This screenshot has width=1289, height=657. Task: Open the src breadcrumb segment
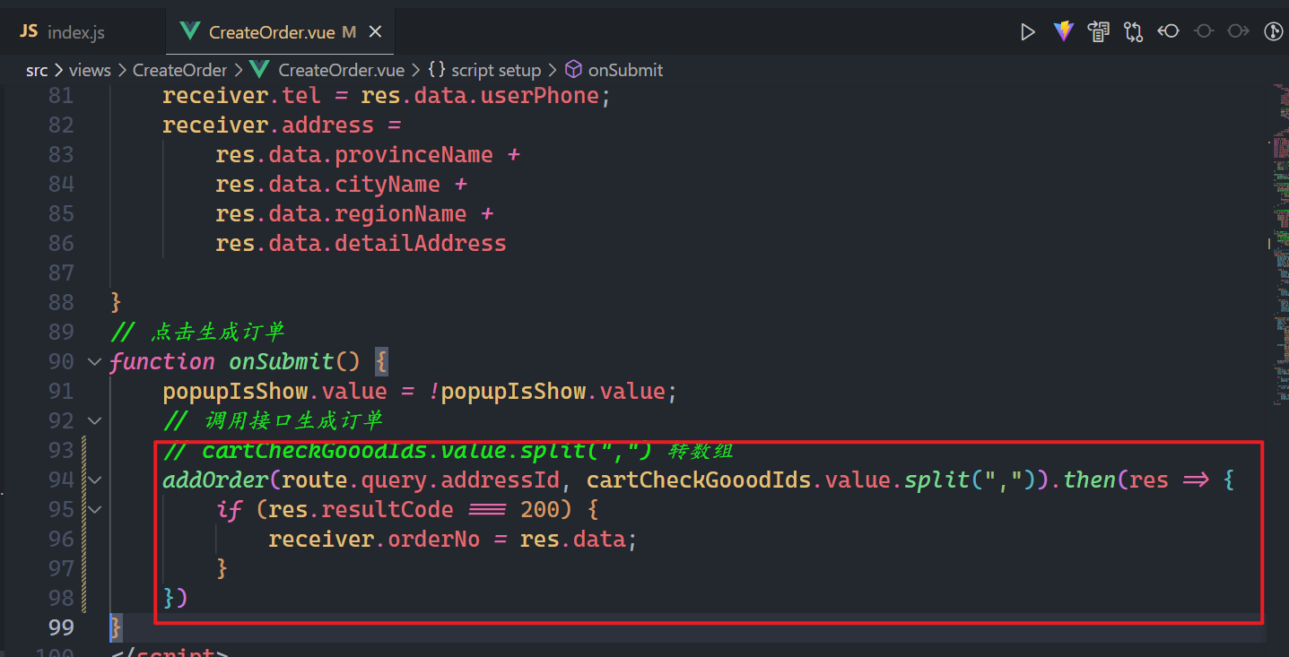tap(37, 70)
